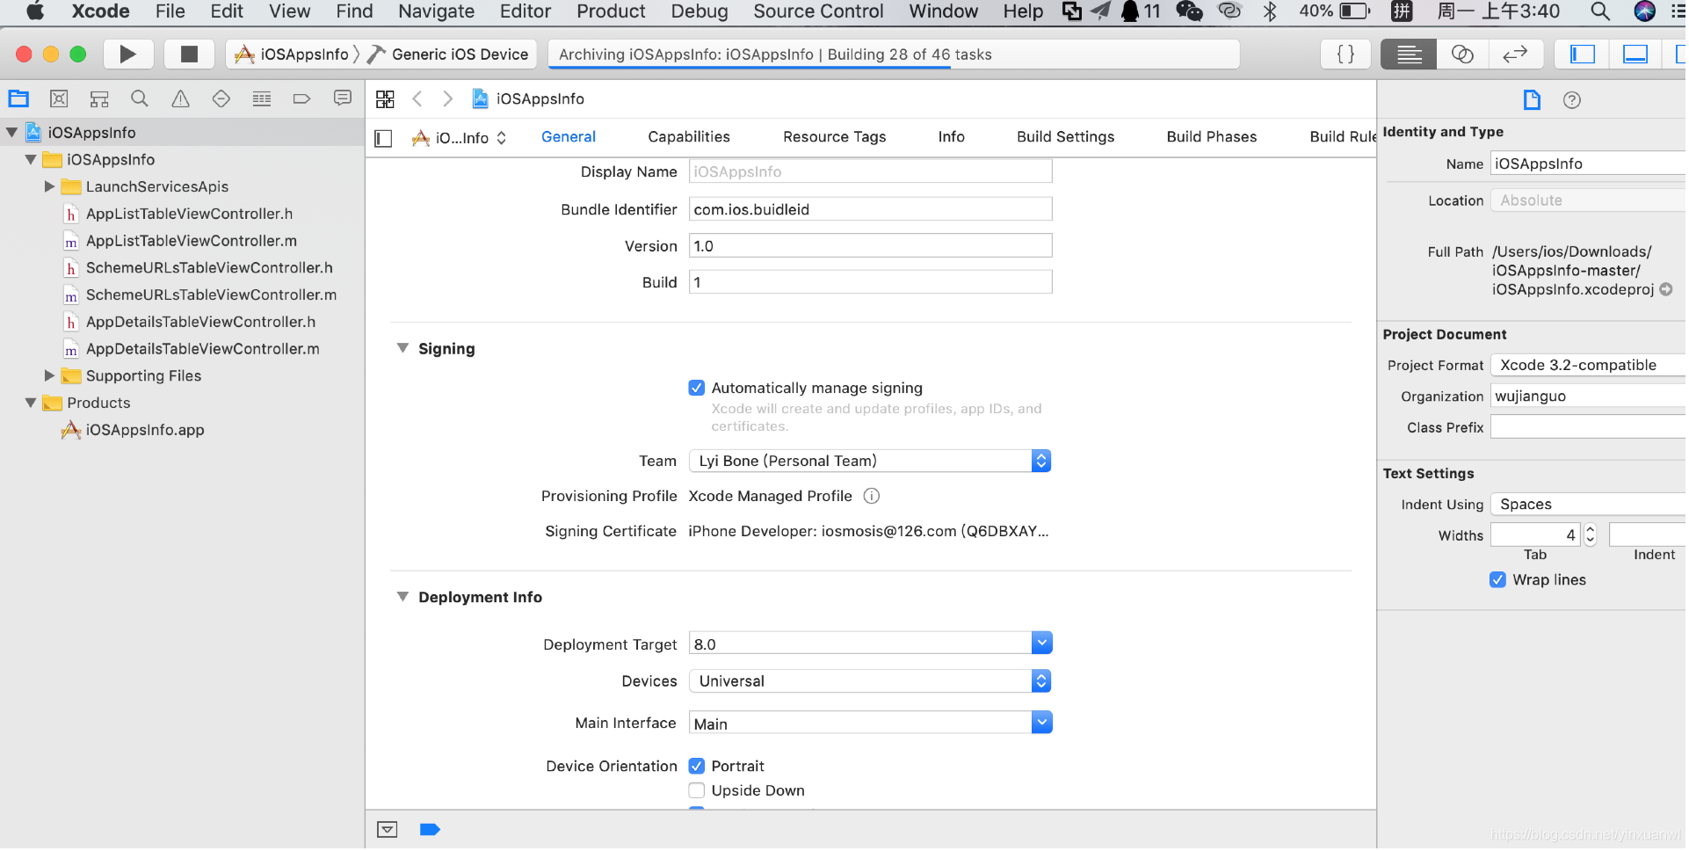Image resolution: width=1689 pixels, height=851 pixels.
Task: Open the Debug navigator icon
Action: [x=262, y=98]
